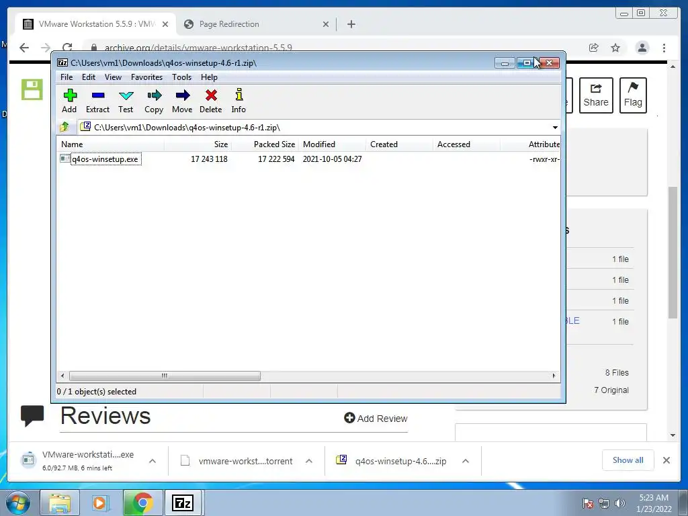Open the File menu
The image size is (688, 516).
[67, 77]
